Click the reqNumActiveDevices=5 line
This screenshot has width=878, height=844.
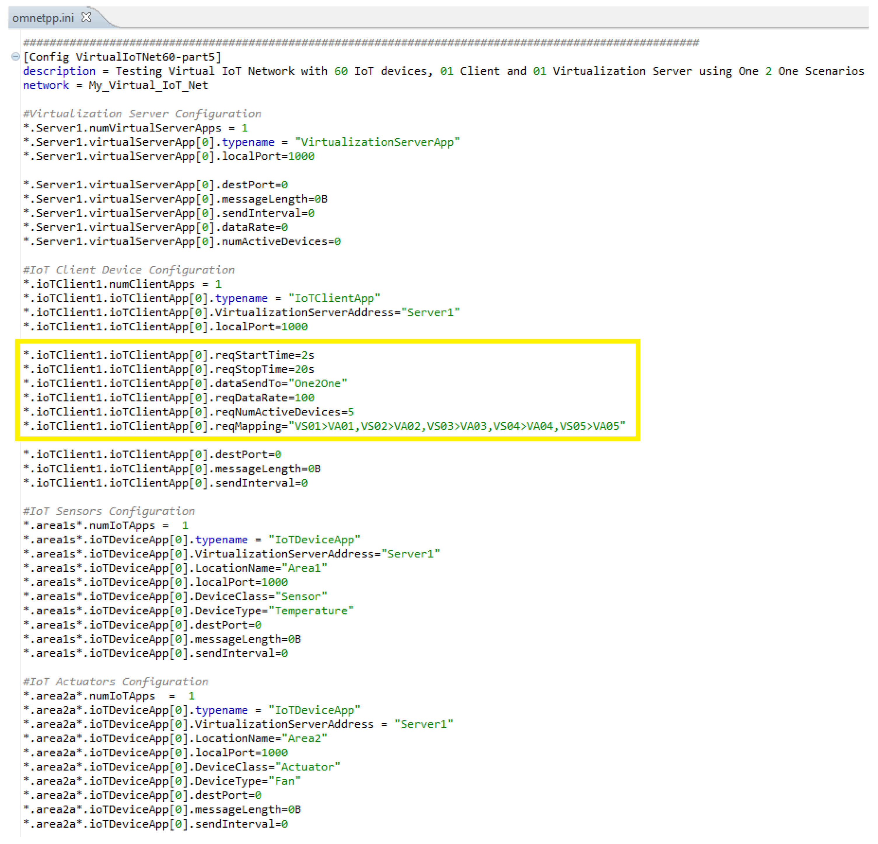[x=189, y=412]
